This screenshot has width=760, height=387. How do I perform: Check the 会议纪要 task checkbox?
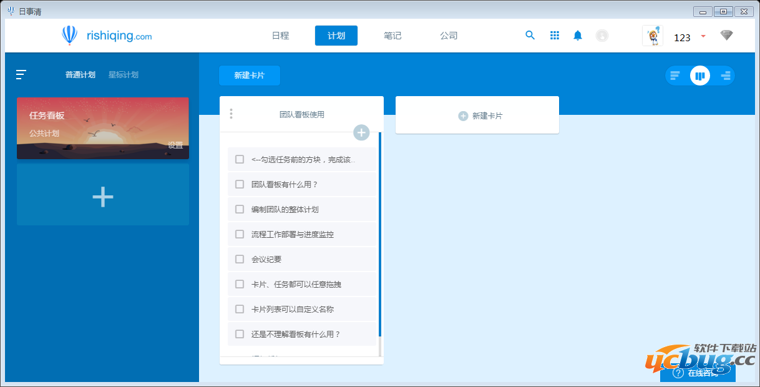click(x=240, y=259)
